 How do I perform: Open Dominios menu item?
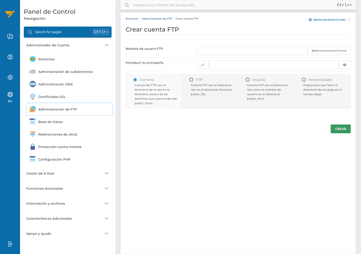tap(69, 59)
